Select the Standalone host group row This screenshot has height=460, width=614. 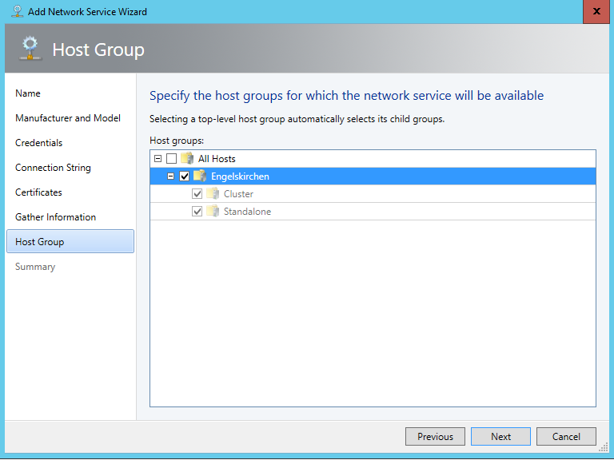point(247,212)
